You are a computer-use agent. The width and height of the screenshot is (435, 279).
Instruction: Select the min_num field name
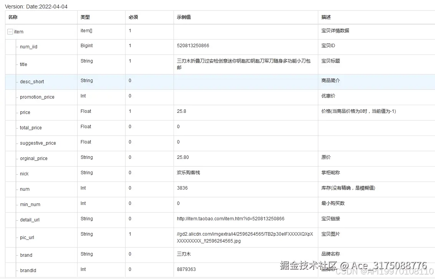pos(30,205)
